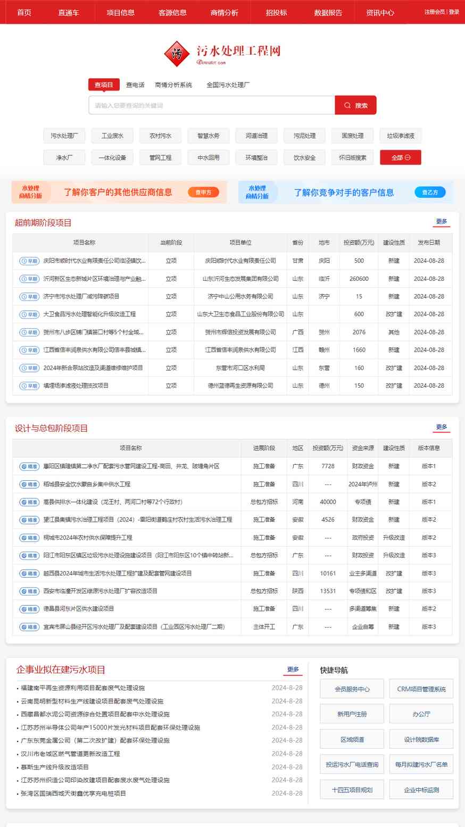Screen dimensions: 465x827
Task: Click the 精准 badge beside 望江县集镇污水 project
Action: [29, 520]
